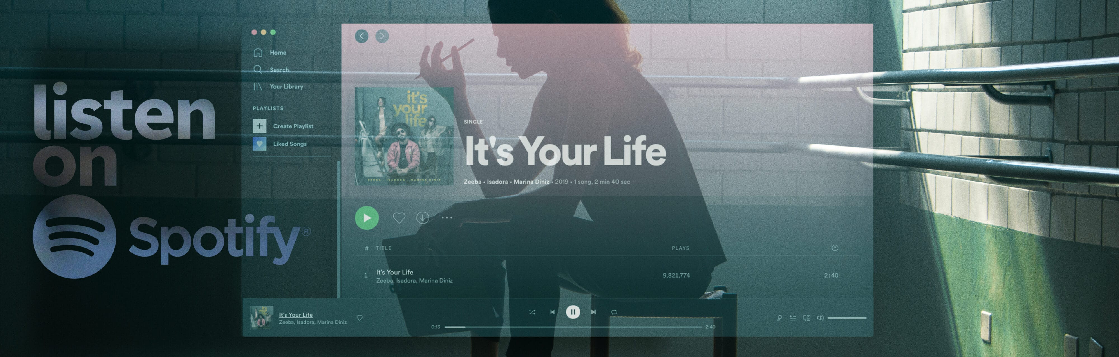Viewport: 1119px width, 357px height.
Task: Open the three-dot more options menu
Action: coord(447,218)
